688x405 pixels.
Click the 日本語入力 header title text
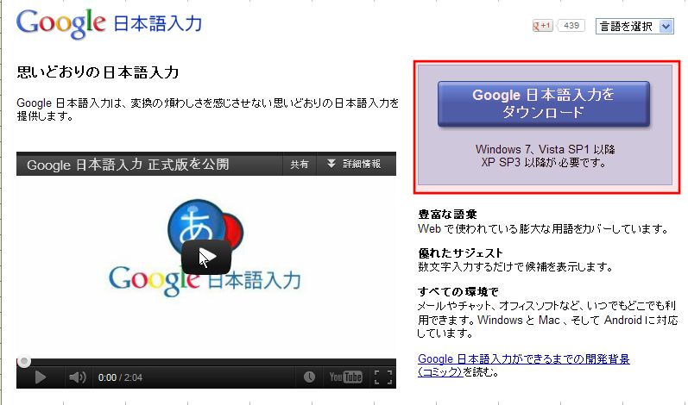157,23
